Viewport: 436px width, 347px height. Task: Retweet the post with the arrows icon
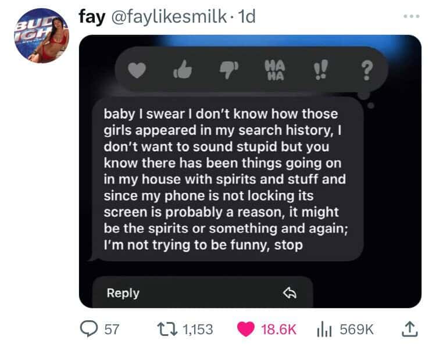click(x=167, y=329)
